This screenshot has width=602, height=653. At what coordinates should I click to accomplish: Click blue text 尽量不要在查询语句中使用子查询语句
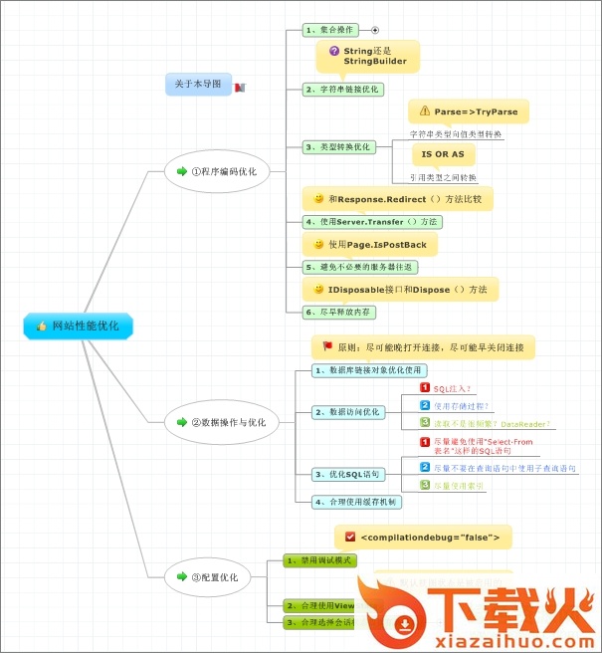click(x=505, y=469)
